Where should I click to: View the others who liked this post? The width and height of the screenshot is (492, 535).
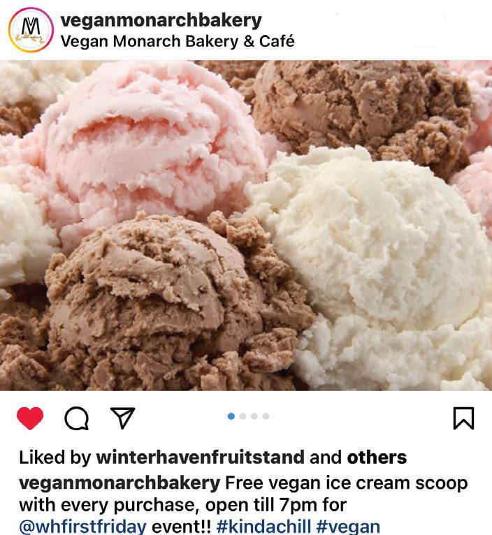[x=377, y=457]
